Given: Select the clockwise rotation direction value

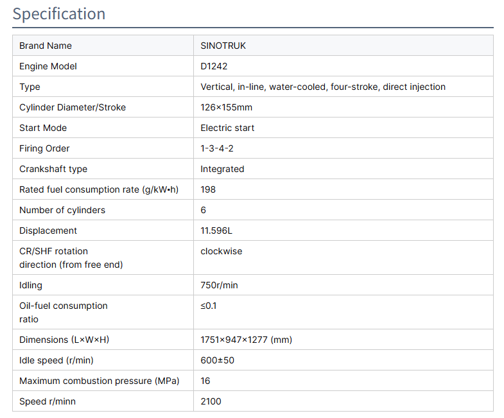Looking at the screenshot, I should click(222, 251).
